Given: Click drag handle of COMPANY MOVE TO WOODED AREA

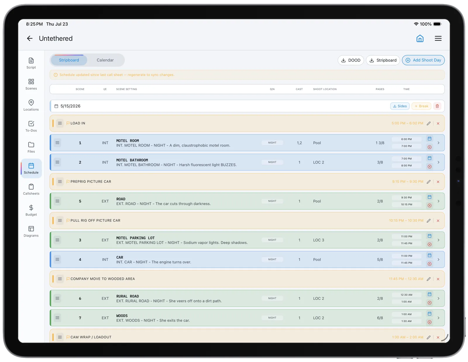Looking at the screenshot, I should (60, 279).
